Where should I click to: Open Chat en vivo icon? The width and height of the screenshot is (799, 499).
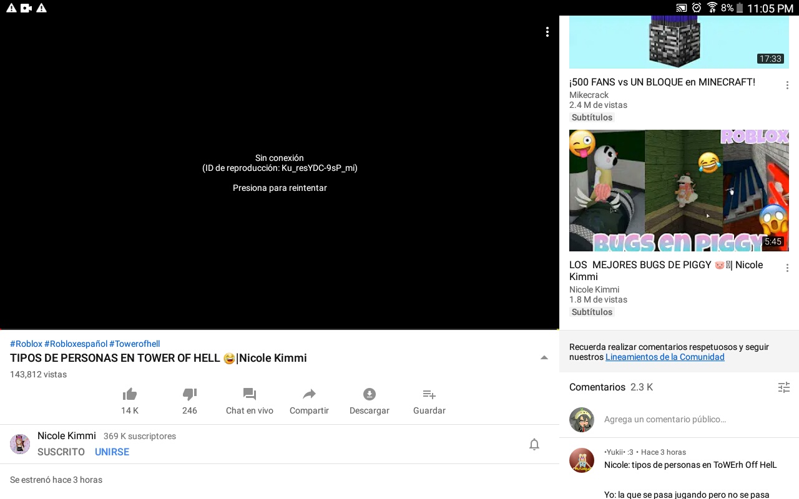click(x=250, y=394)
